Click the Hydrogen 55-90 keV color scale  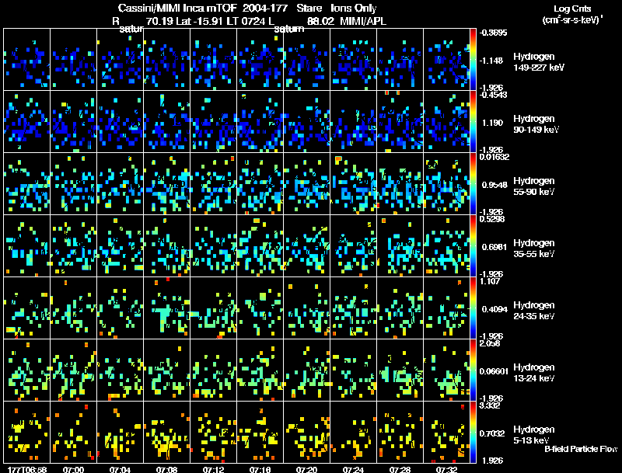click(473, 183)
